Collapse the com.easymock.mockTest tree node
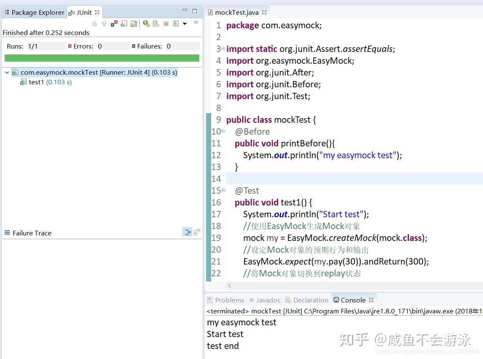Image resolution: width=483 pixels, height=359 pixels. coord(7,73)
